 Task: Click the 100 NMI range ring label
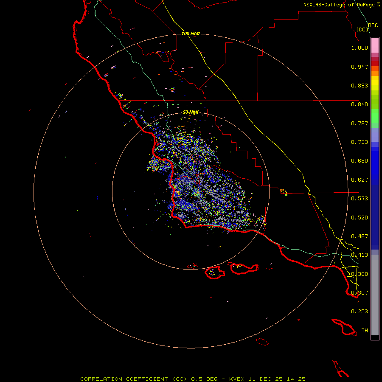(x=191, y=34)
